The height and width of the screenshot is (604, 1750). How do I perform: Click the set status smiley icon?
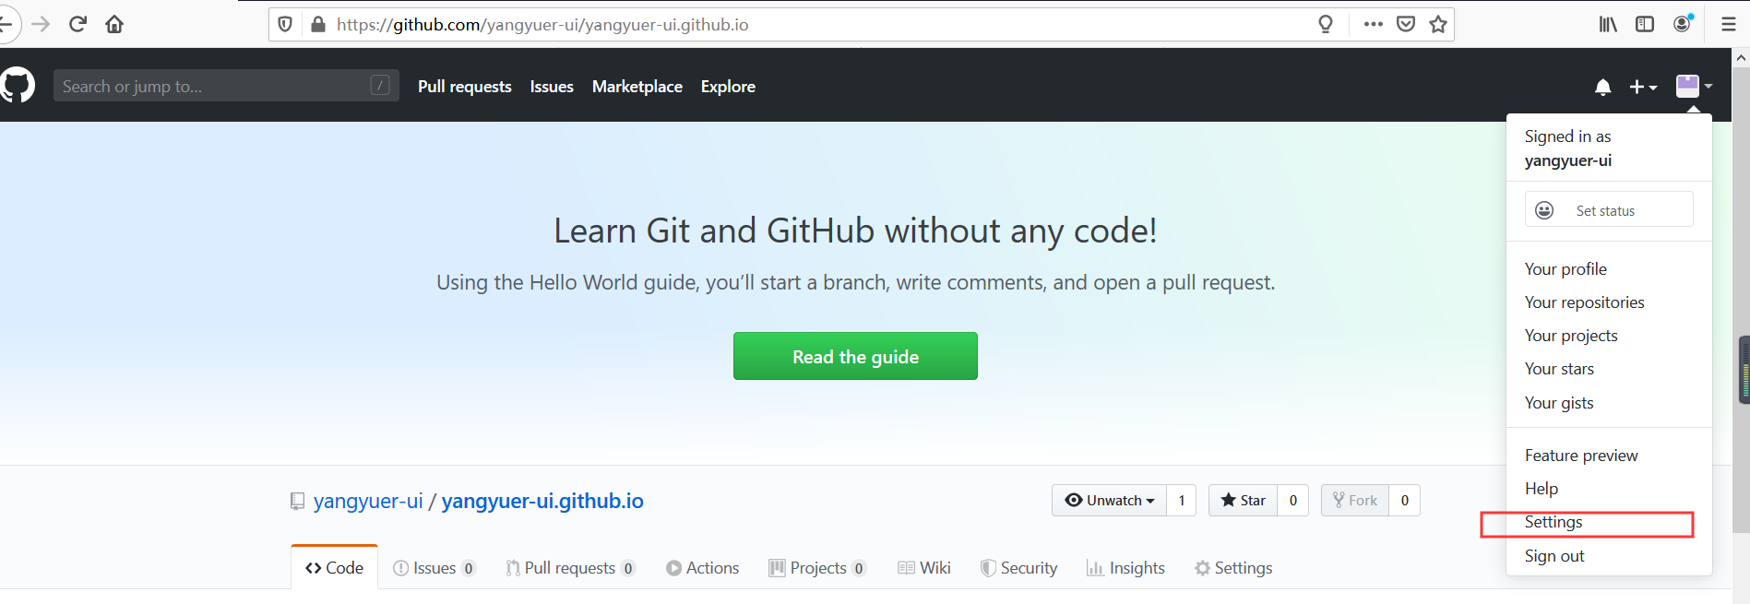(1544, 210)
